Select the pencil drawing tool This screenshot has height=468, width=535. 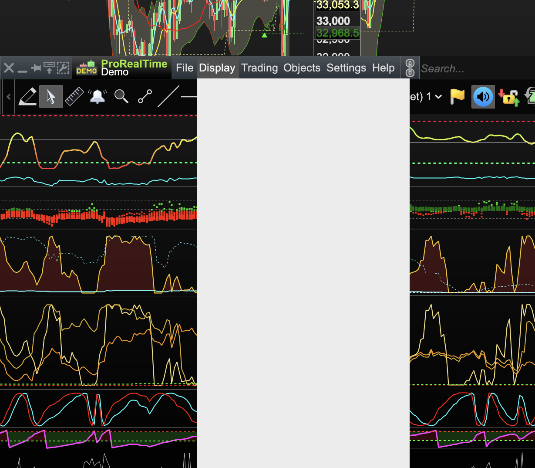[28, 96]
